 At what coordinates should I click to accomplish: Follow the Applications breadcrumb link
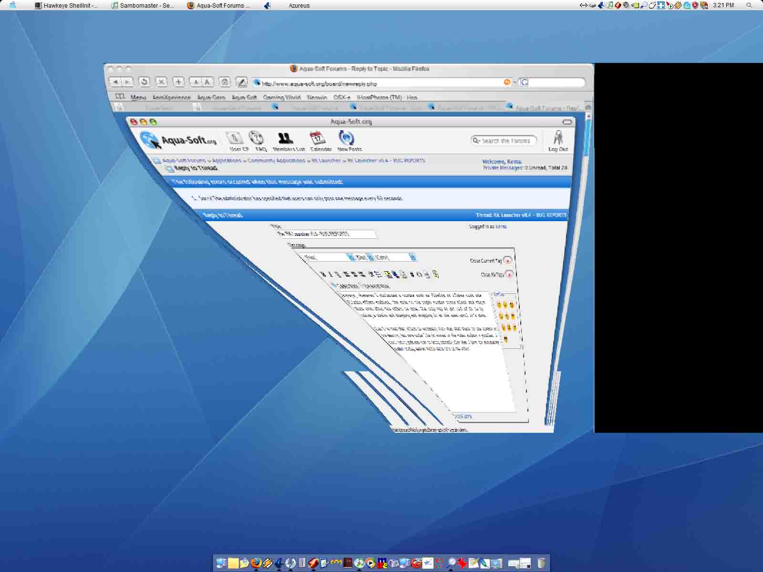click(x=227, y=160)
